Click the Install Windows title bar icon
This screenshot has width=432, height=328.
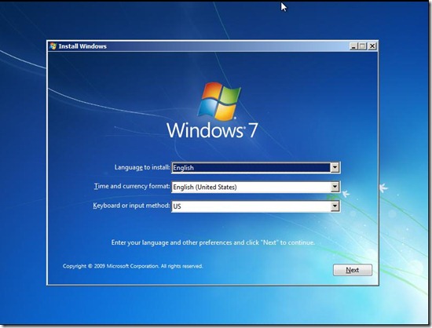pos(53,46)
